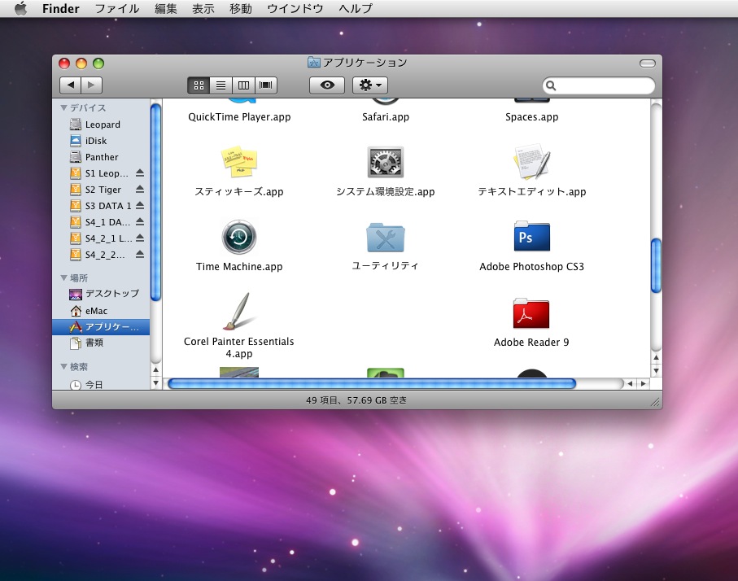Switch to icon view
The width and height of the screenshot is (738, 581).
(x=199, y=85)
